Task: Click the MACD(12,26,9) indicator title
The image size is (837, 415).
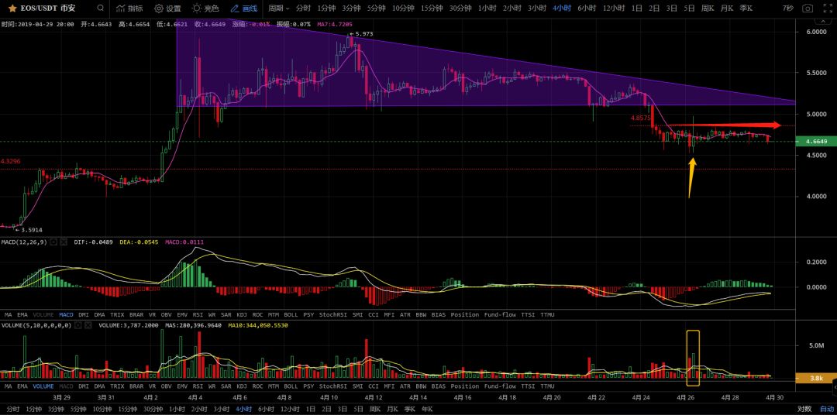Action: [24, 242]
